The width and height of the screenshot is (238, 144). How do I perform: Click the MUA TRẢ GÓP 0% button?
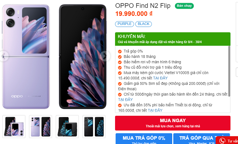[x=144, y=139]
